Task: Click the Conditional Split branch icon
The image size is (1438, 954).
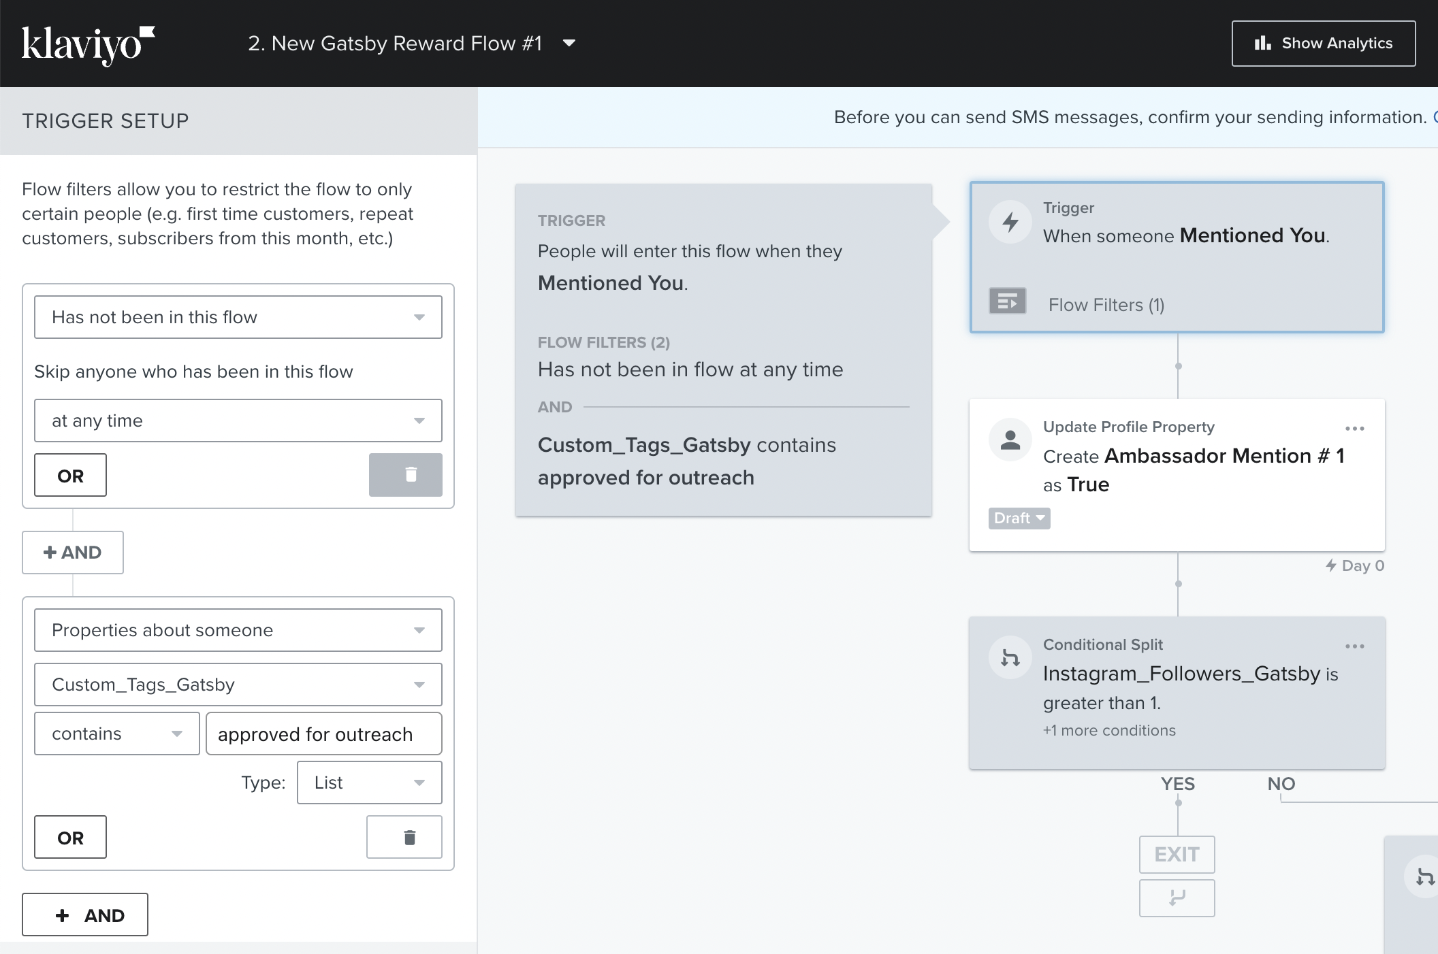Action: pyautogui.click(x=1010, y=657)
